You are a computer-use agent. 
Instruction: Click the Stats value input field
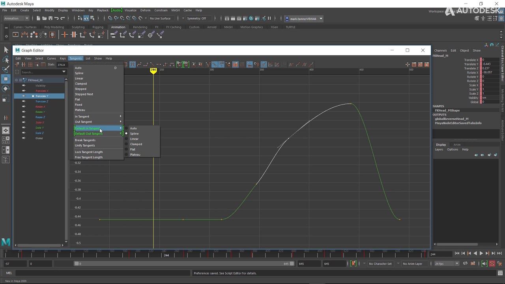(62, 65)
